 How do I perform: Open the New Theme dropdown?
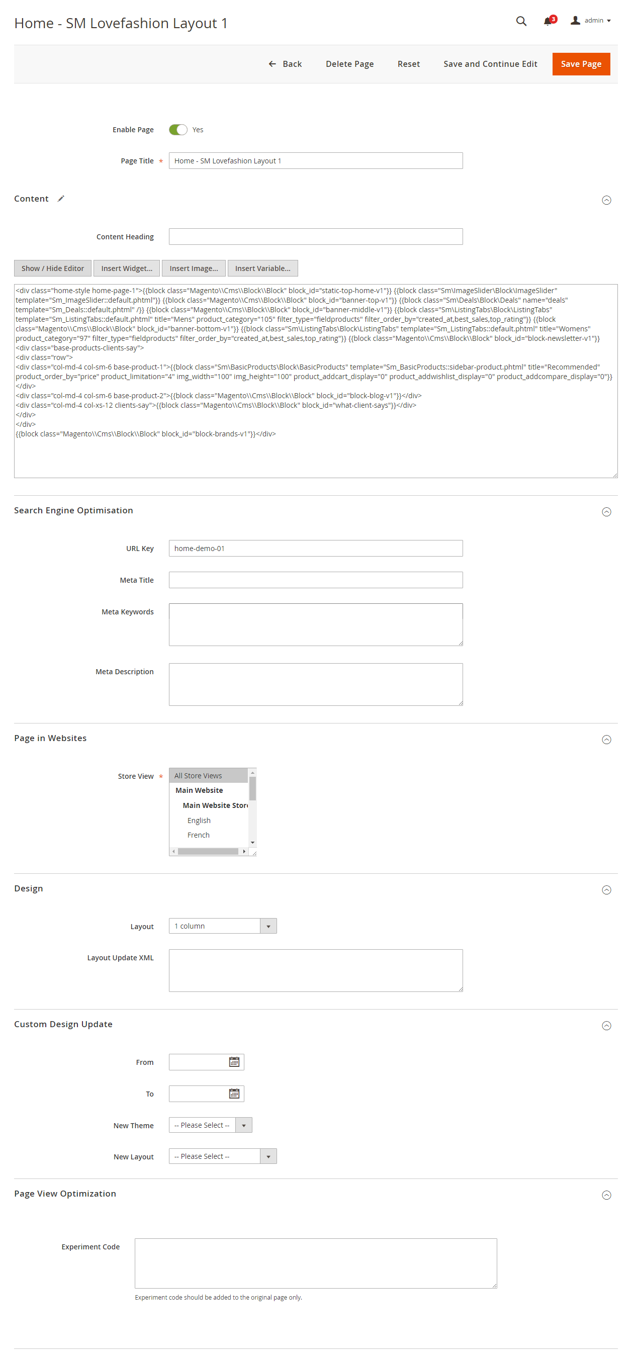[x=210, y=1125]
